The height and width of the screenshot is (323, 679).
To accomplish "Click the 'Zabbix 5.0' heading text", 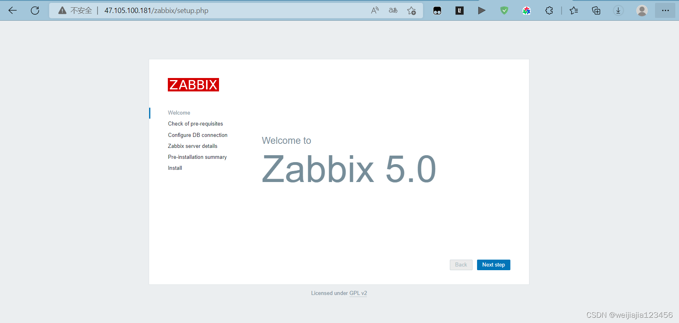I will 349,169.
